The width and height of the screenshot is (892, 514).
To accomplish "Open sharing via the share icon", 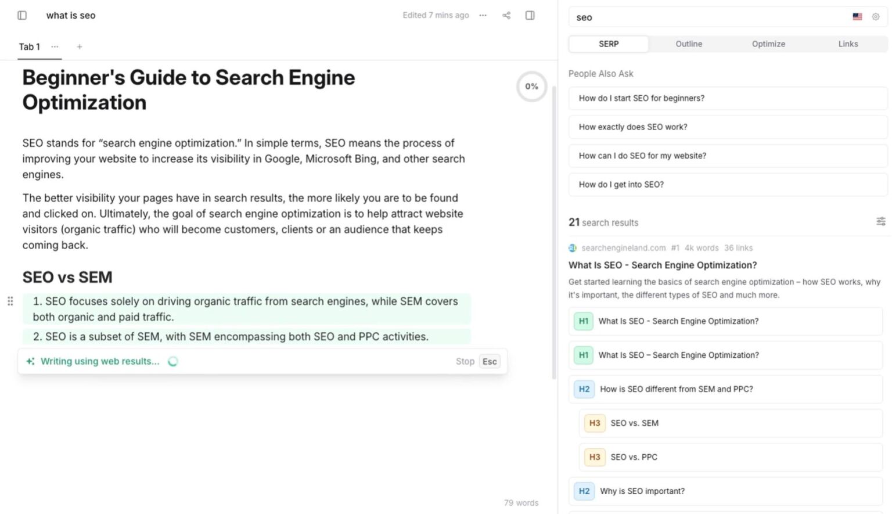I will pyautogui.click(x=506, y=15).
